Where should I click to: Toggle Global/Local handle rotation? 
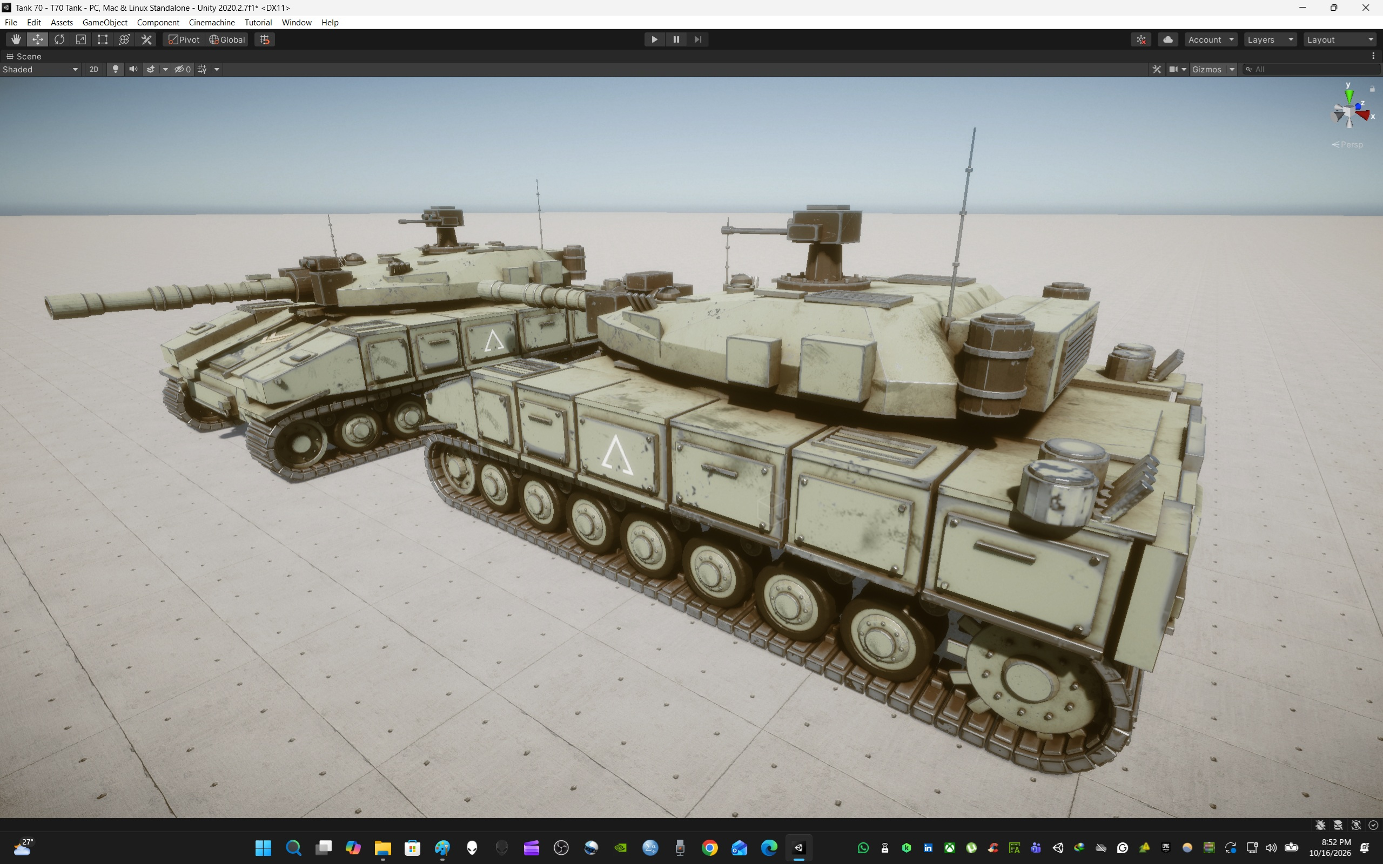227,39
